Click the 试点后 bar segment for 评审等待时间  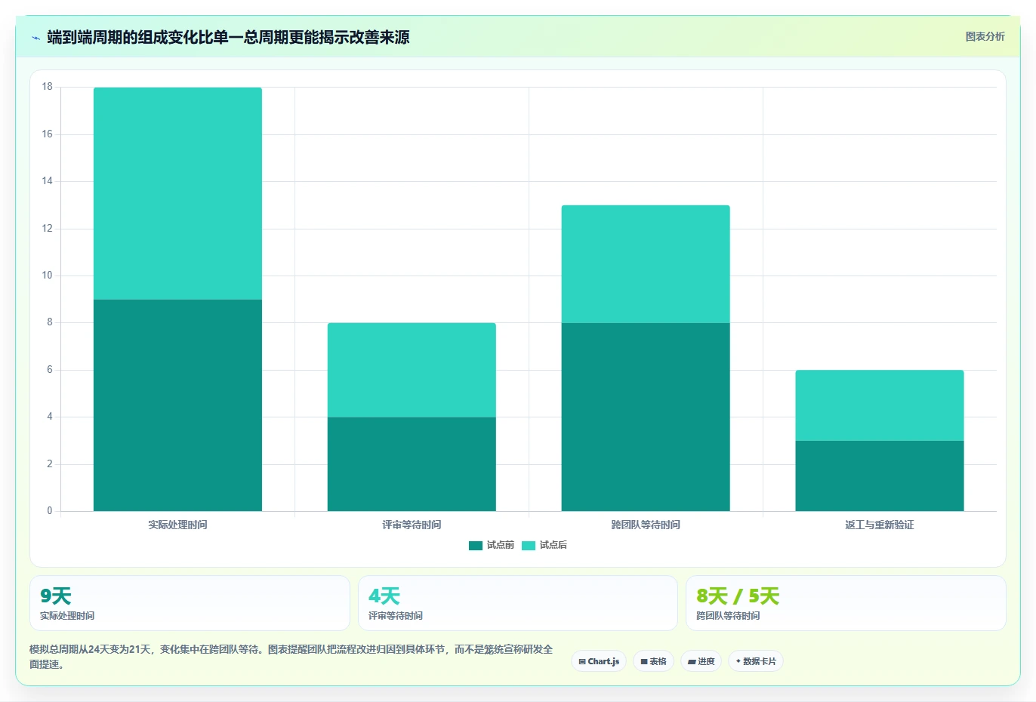[412, 370]
